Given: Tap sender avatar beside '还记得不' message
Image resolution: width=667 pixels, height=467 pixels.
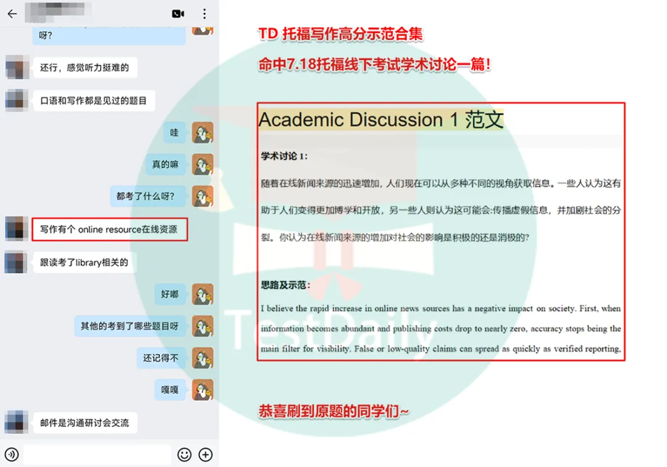Looking at the screenshot, I should 203,358.
